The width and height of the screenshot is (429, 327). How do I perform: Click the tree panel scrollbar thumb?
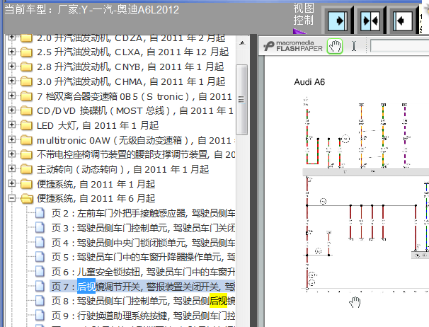pyautogui.click(x=241, y=100)
